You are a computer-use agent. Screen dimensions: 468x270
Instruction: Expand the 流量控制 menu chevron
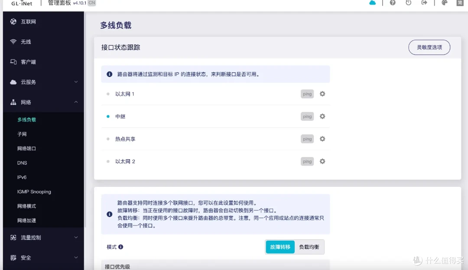point(76,238)
